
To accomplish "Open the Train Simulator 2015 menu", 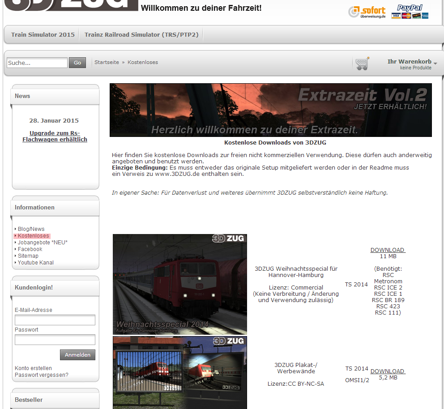I will (43, 34).
